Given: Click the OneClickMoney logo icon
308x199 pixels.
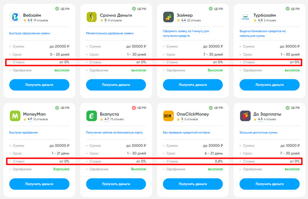Looking at the screenshot, I should (x=169, y=116).
